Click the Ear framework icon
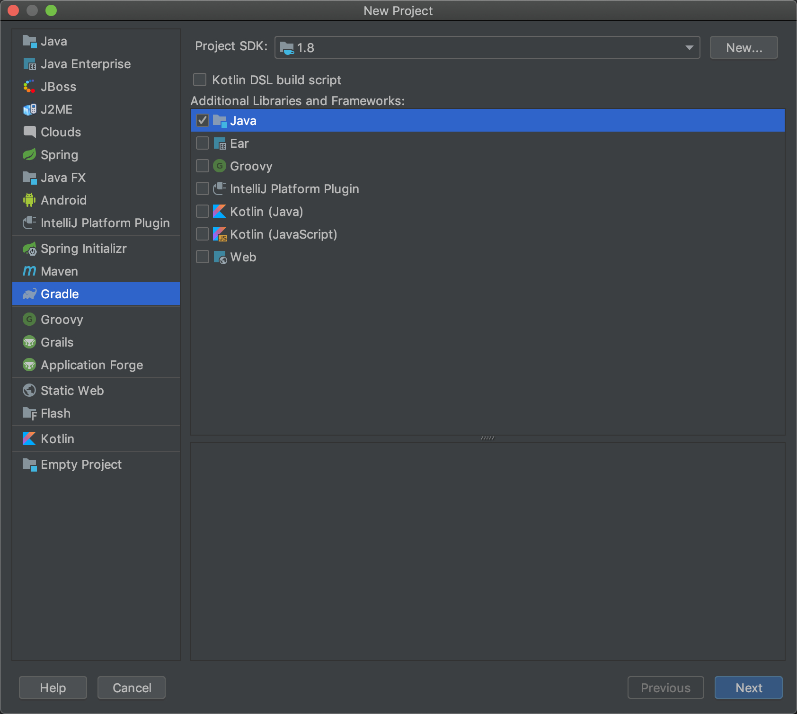The image size is (797, 714). pyautogui.click(x=220, y=143)
